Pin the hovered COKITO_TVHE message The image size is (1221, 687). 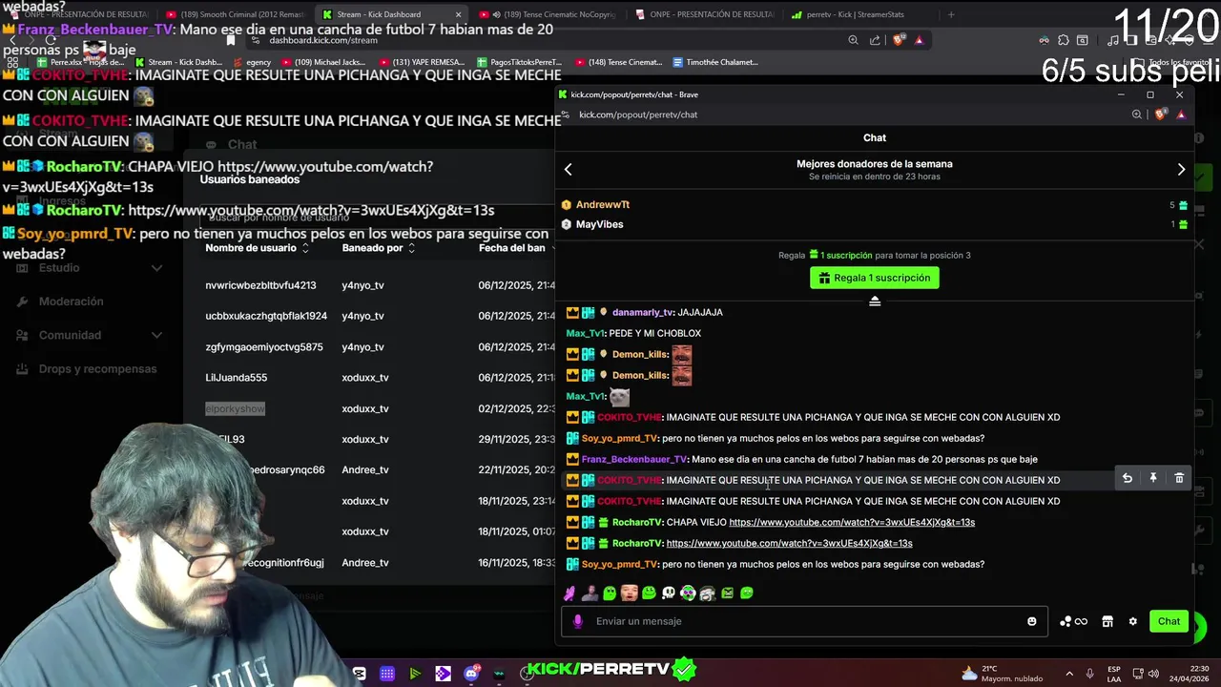(x=1153, y=478)
